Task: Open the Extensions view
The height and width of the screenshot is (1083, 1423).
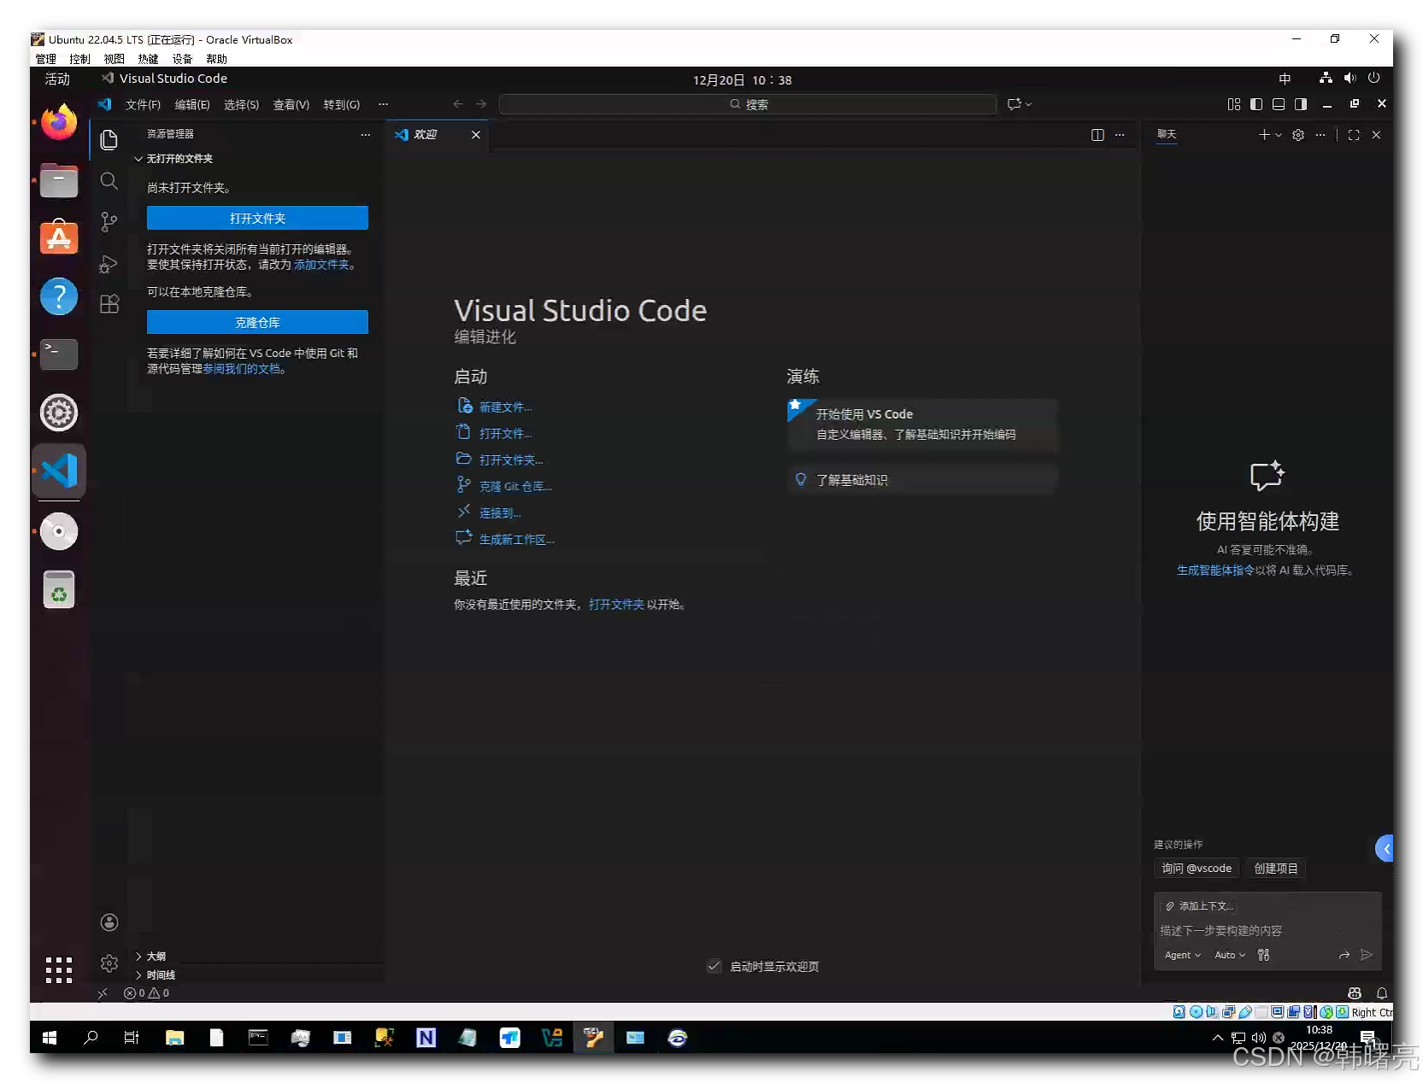Action: click(109, 304)
